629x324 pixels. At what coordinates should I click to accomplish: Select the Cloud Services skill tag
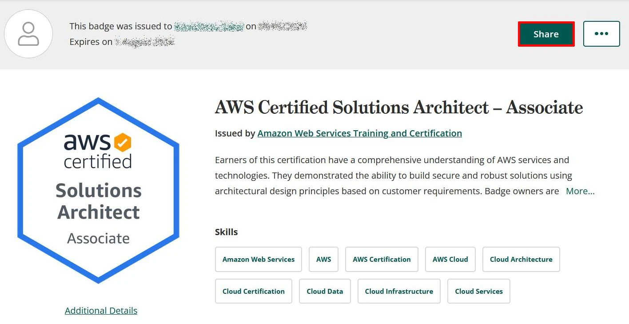click(x=479, y=292)
